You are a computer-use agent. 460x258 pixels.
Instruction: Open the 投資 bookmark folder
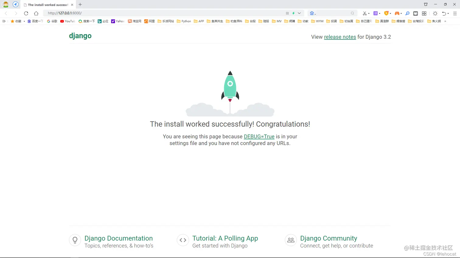(x=332, y=21)
